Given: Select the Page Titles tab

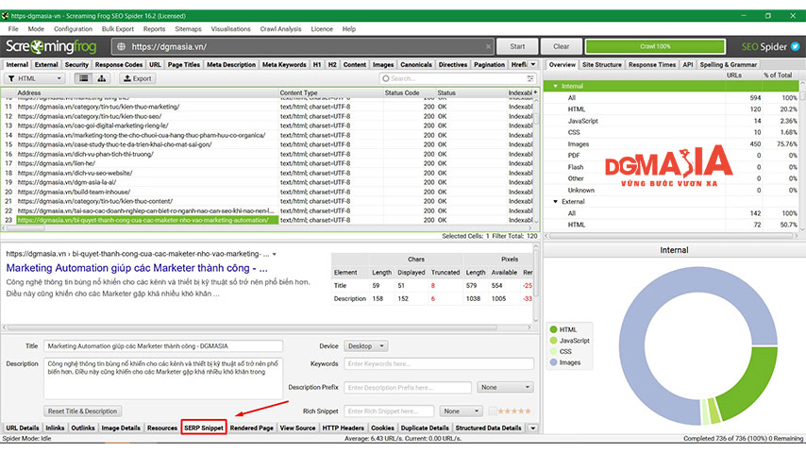Looking at the screenshot, I should (x=183, y=65).
